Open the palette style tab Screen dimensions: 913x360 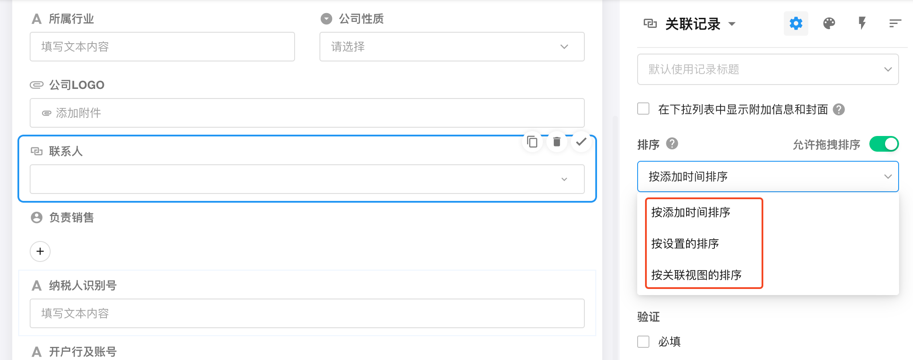click(x=829, y=24)
